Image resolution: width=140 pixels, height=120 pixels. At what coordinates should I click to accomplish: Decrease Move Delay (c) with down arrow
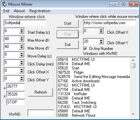point(22,56)
